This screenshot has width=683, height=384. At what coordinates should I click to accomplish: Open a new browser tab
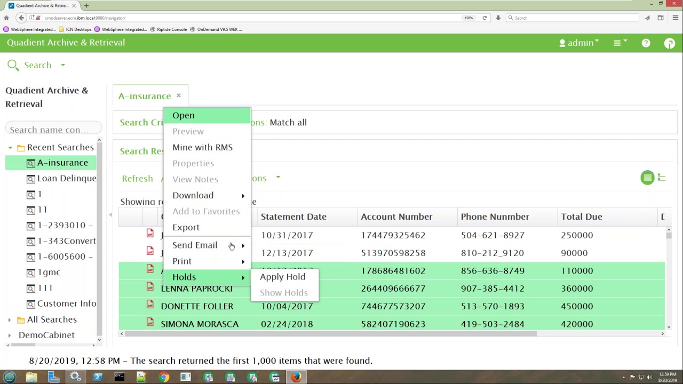[x=86, y=5]
